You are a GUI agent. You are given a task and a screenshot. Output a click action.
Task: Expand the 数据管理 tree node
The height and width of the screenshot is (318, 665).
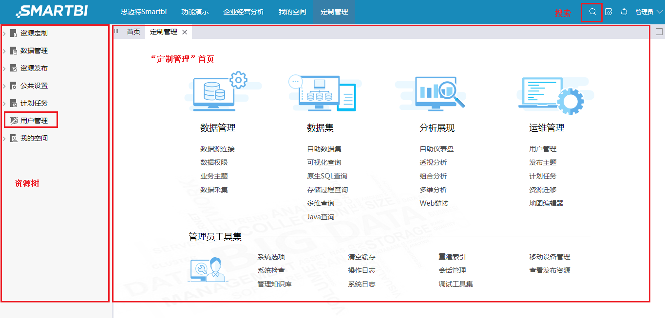[x=4, y=51]
